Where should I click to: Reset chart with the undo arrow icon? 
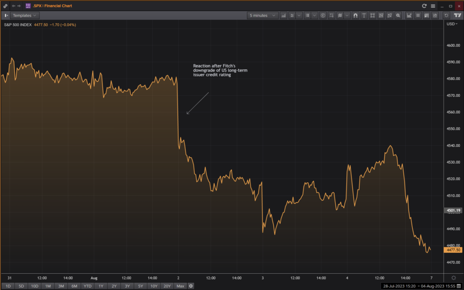446,15
